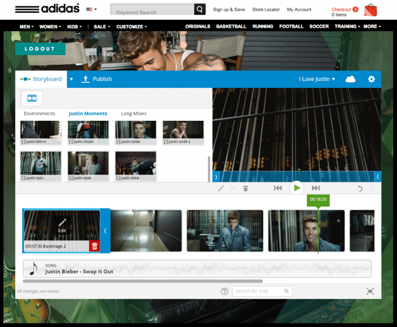Select the hallway clip on the timeline
This screenshot has width=397, height=327.
pyautogui.click(x=147, y=231)
